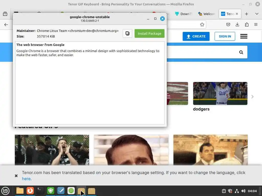Image resolution: width=262 pixels, height=196 pixels.
Task: Open Firefox application hamburger menu
Action: pos(256,25)
